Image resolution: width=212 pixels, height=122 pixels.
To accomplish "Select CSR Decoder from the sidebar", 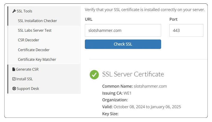I will pos(28,40).
